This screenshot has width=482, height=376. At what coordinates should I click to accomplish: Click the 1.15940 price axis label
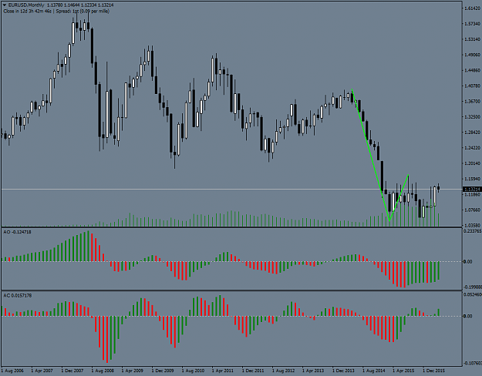coord(473,179)
